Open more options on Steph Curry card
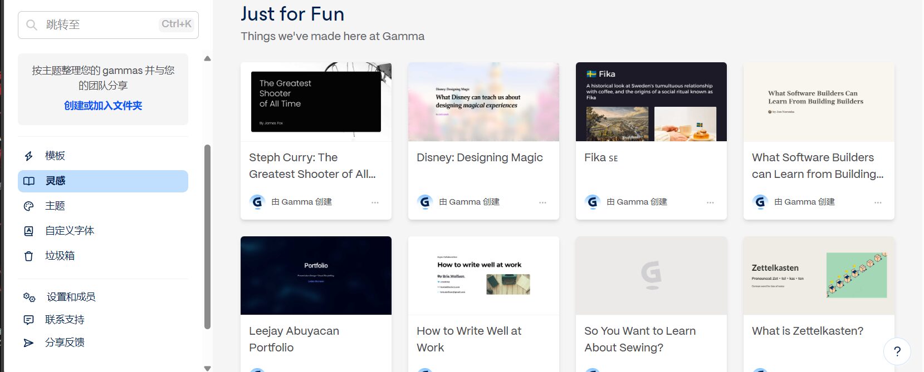924x372 pixels. (375, 203)
